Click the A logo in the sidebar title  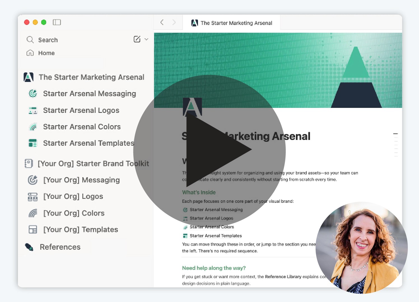pos(29,77)
